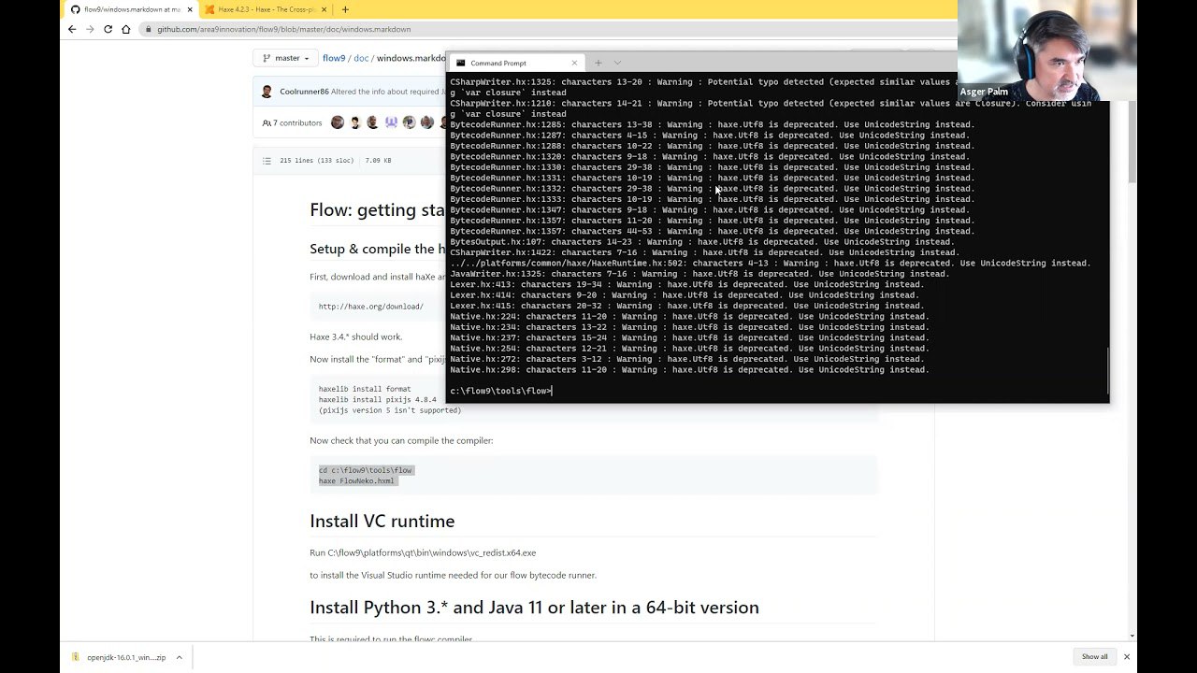Open 7 contributors list
Image resolution: width=1197 pixels, height=673 pixels.
(x=293, y=122)
